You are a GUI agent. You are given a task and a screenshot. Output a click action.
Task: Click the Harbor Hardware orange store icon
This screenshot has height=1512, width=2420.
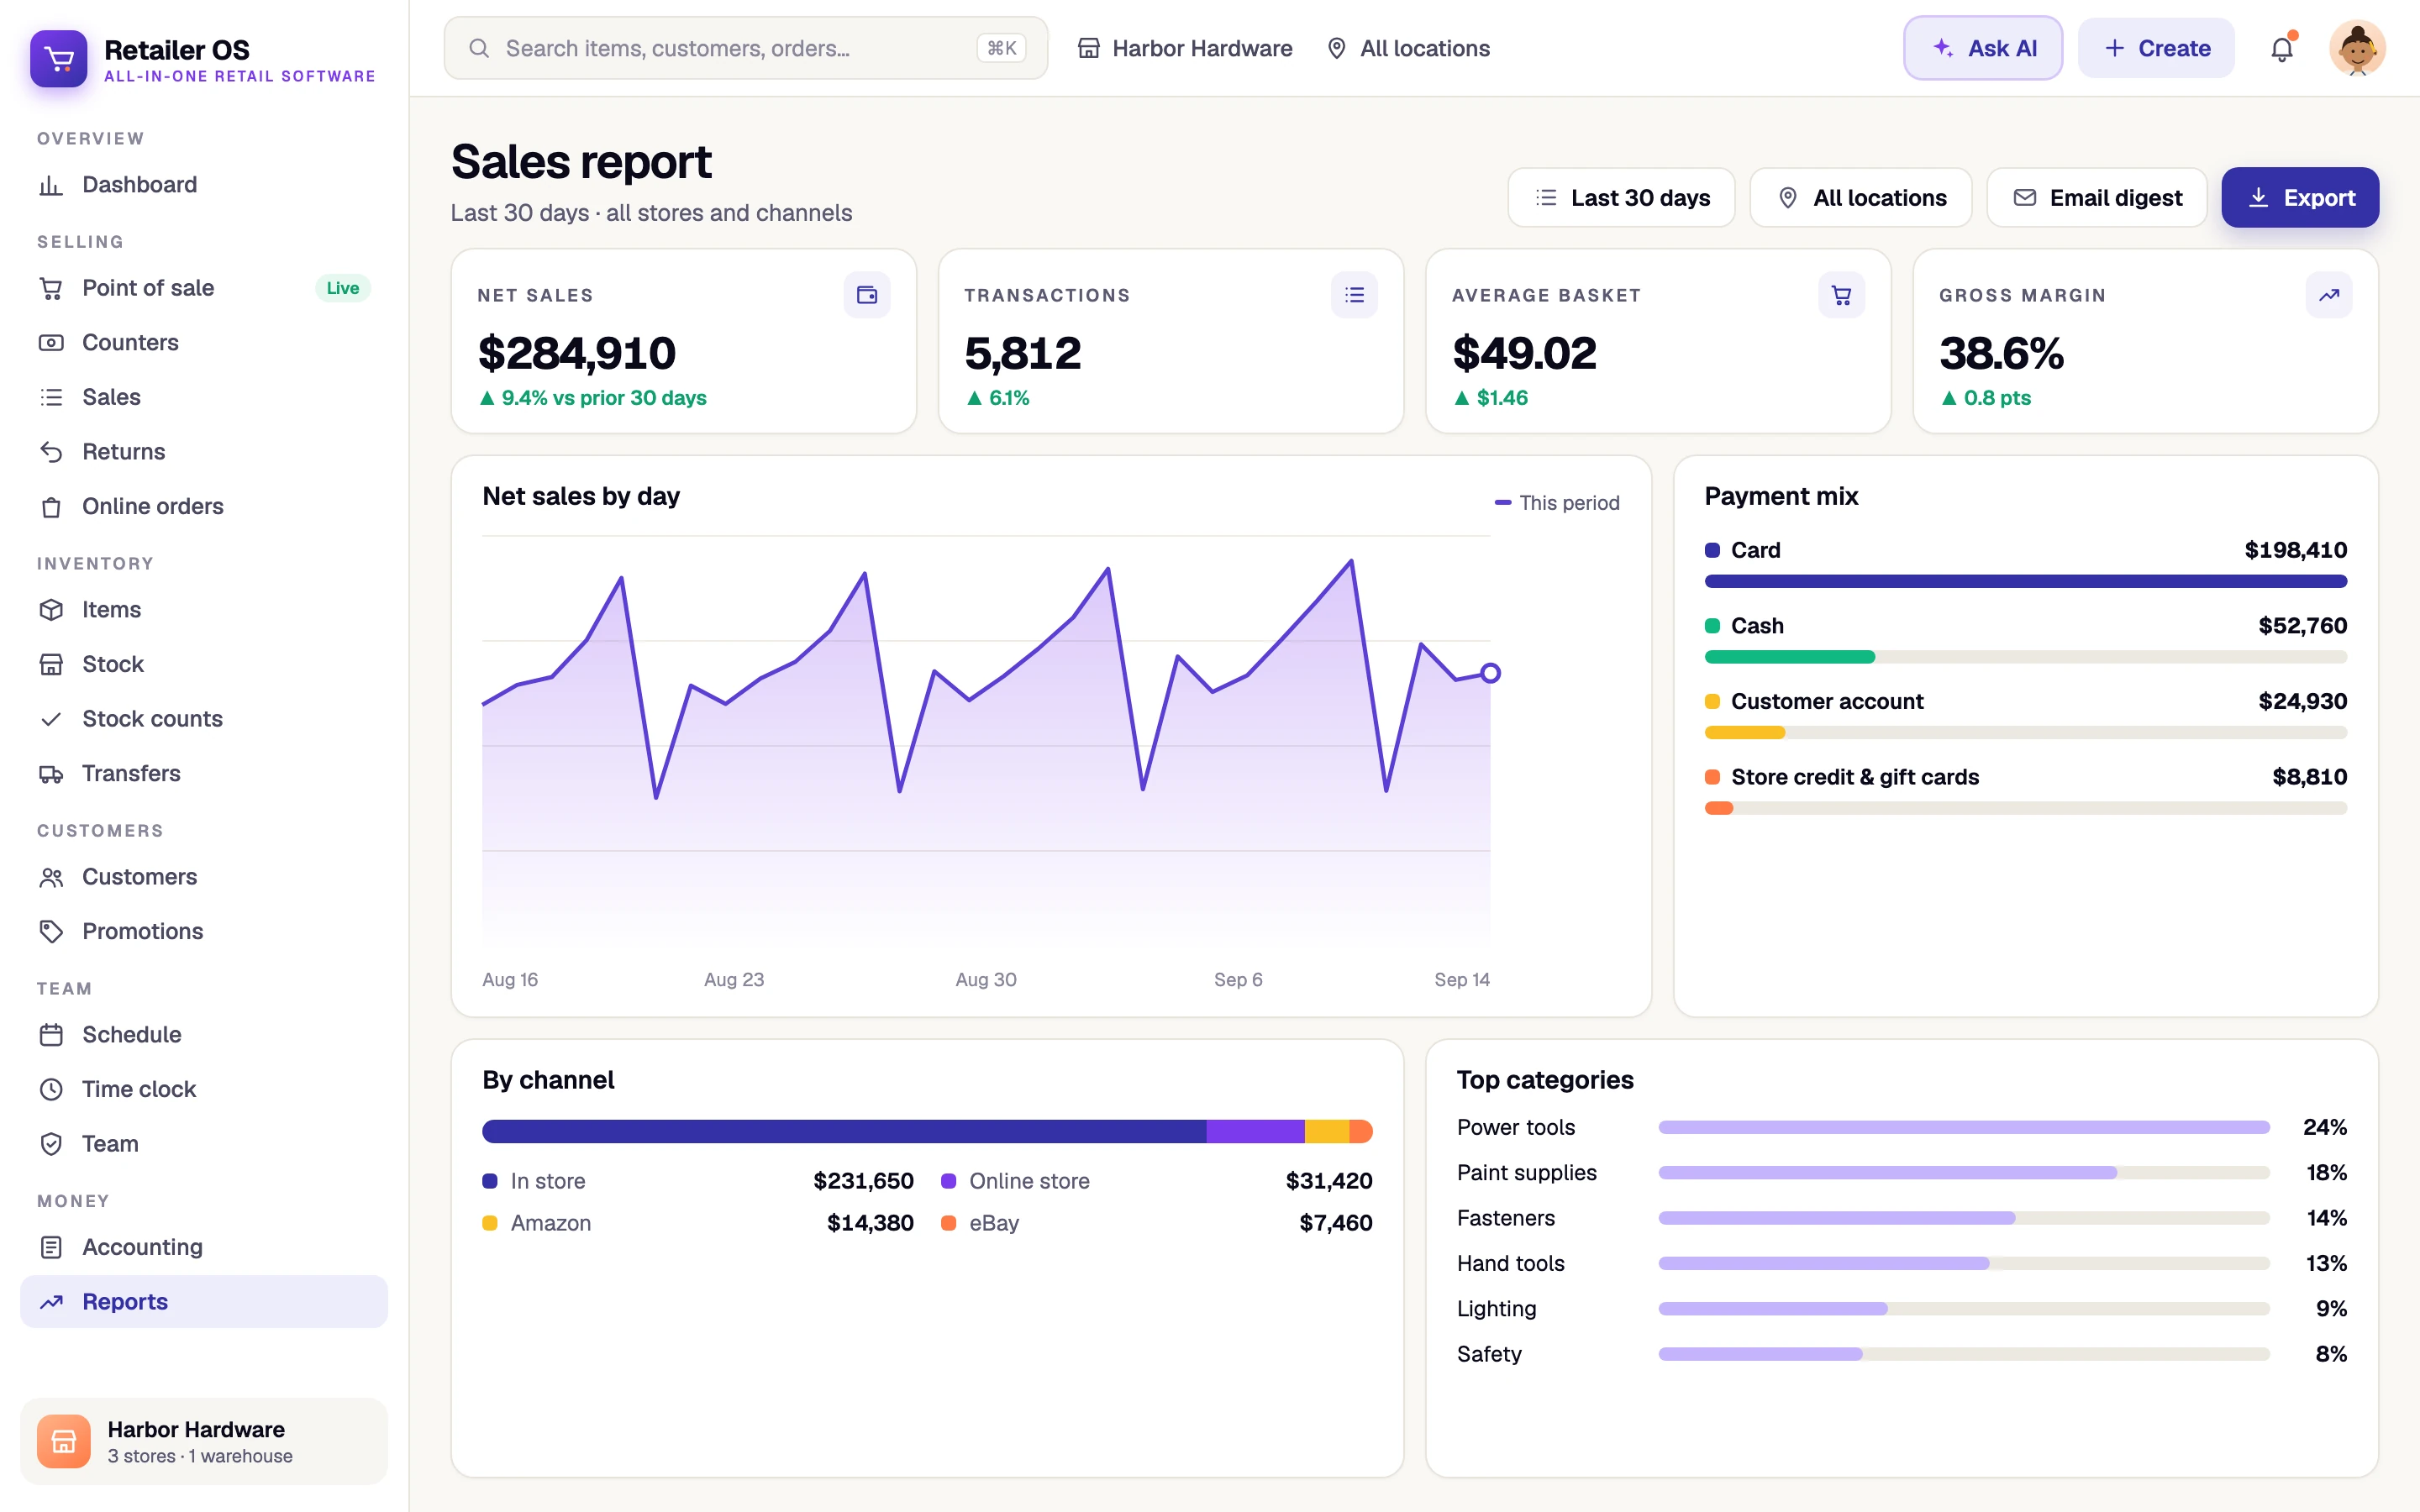coord(64,1441)
